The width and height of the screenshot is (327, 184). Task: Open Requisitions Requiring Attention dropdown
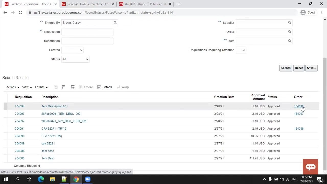click(241, 50)
